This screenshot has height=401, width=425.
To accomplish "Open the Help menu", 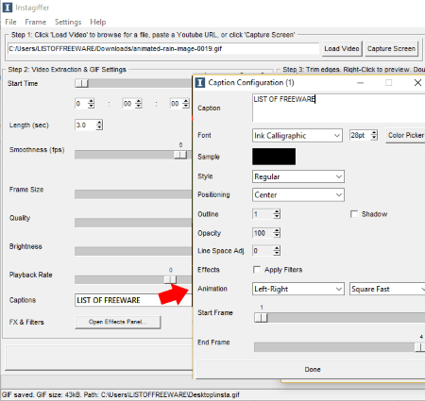I will click(97, 22).
